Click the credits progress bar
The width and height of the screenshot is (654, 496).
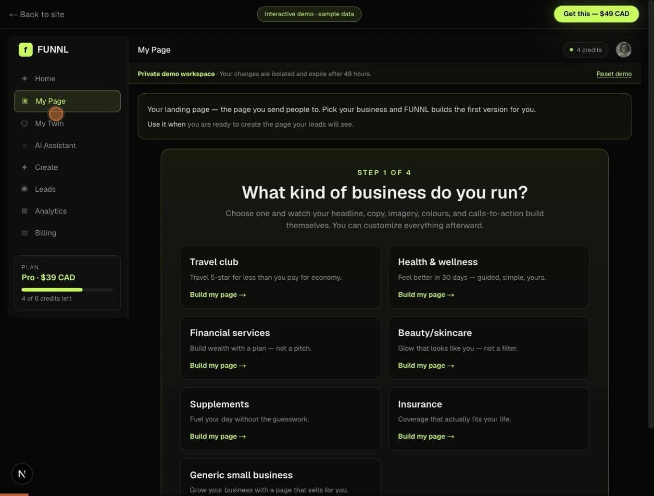[x=67, y=289]
